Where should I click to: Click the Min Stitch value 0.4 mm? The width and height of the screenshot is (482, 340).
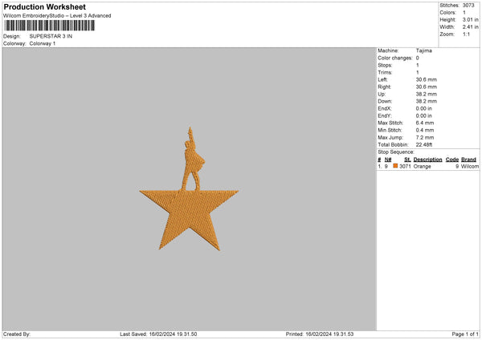(425, 131)
